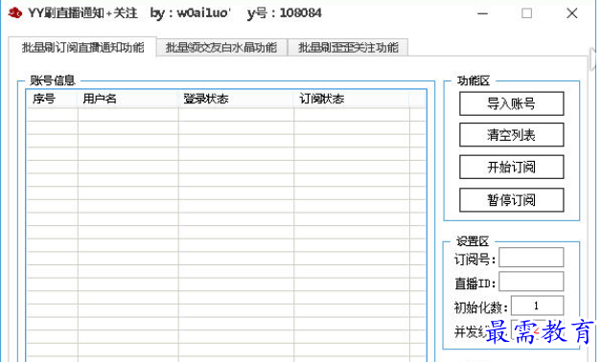602x362 pixels.
Task: Click the 序号 column header
Action: pyautogui.click(x=52, y=99)
